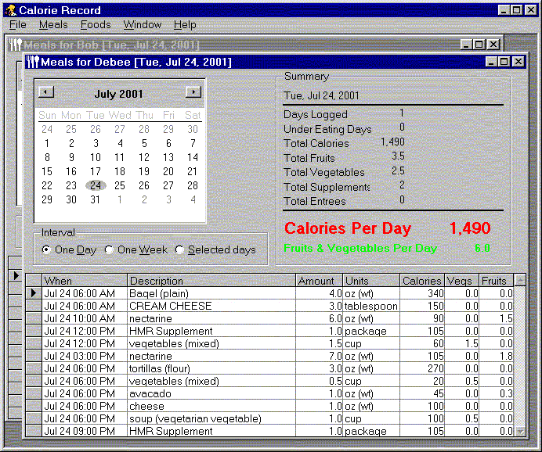This screenshot has height=452, width=542.
Task: Click the Calorie Record application icon
Action: (x=11, y=10)
